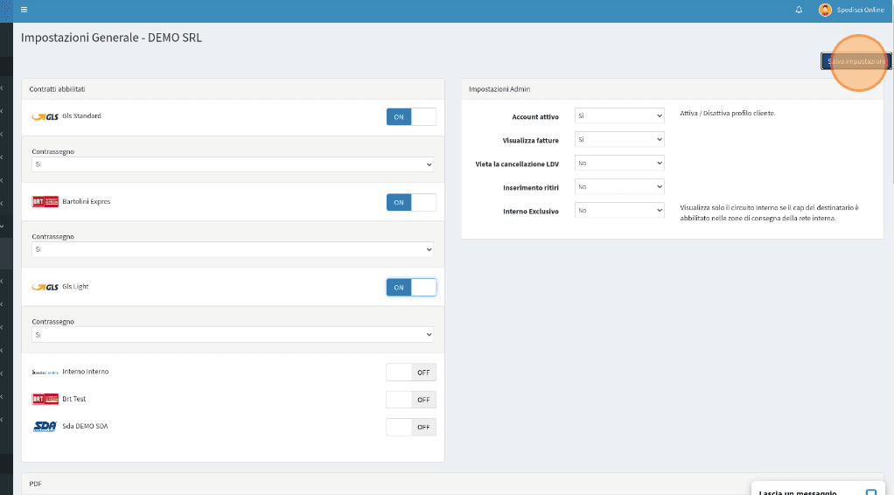Click the Gls Light carrier logo

pos(45,287)
